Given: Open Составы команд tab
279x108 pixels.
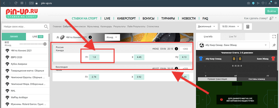Looking at the screenshot, I should [257, 79].
